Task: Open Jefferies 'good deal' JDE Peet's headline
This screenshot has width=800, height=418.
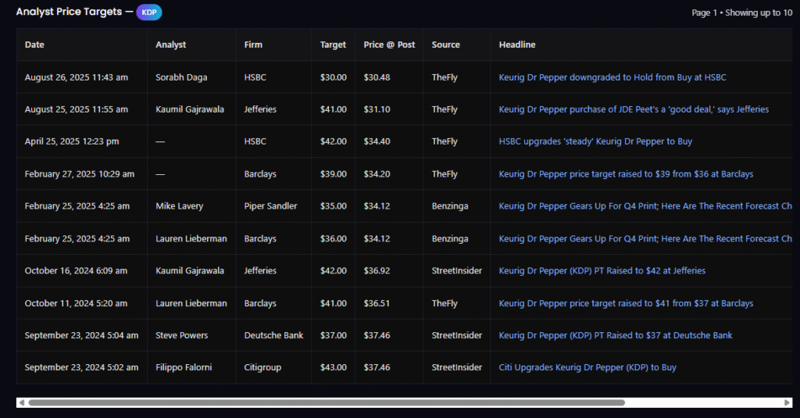Action: [x=633, y=109]
